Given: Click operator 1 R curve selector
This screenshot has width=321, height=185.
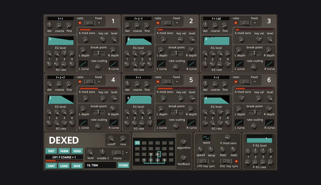Looking at the screenshot, I should click(114, 64).
